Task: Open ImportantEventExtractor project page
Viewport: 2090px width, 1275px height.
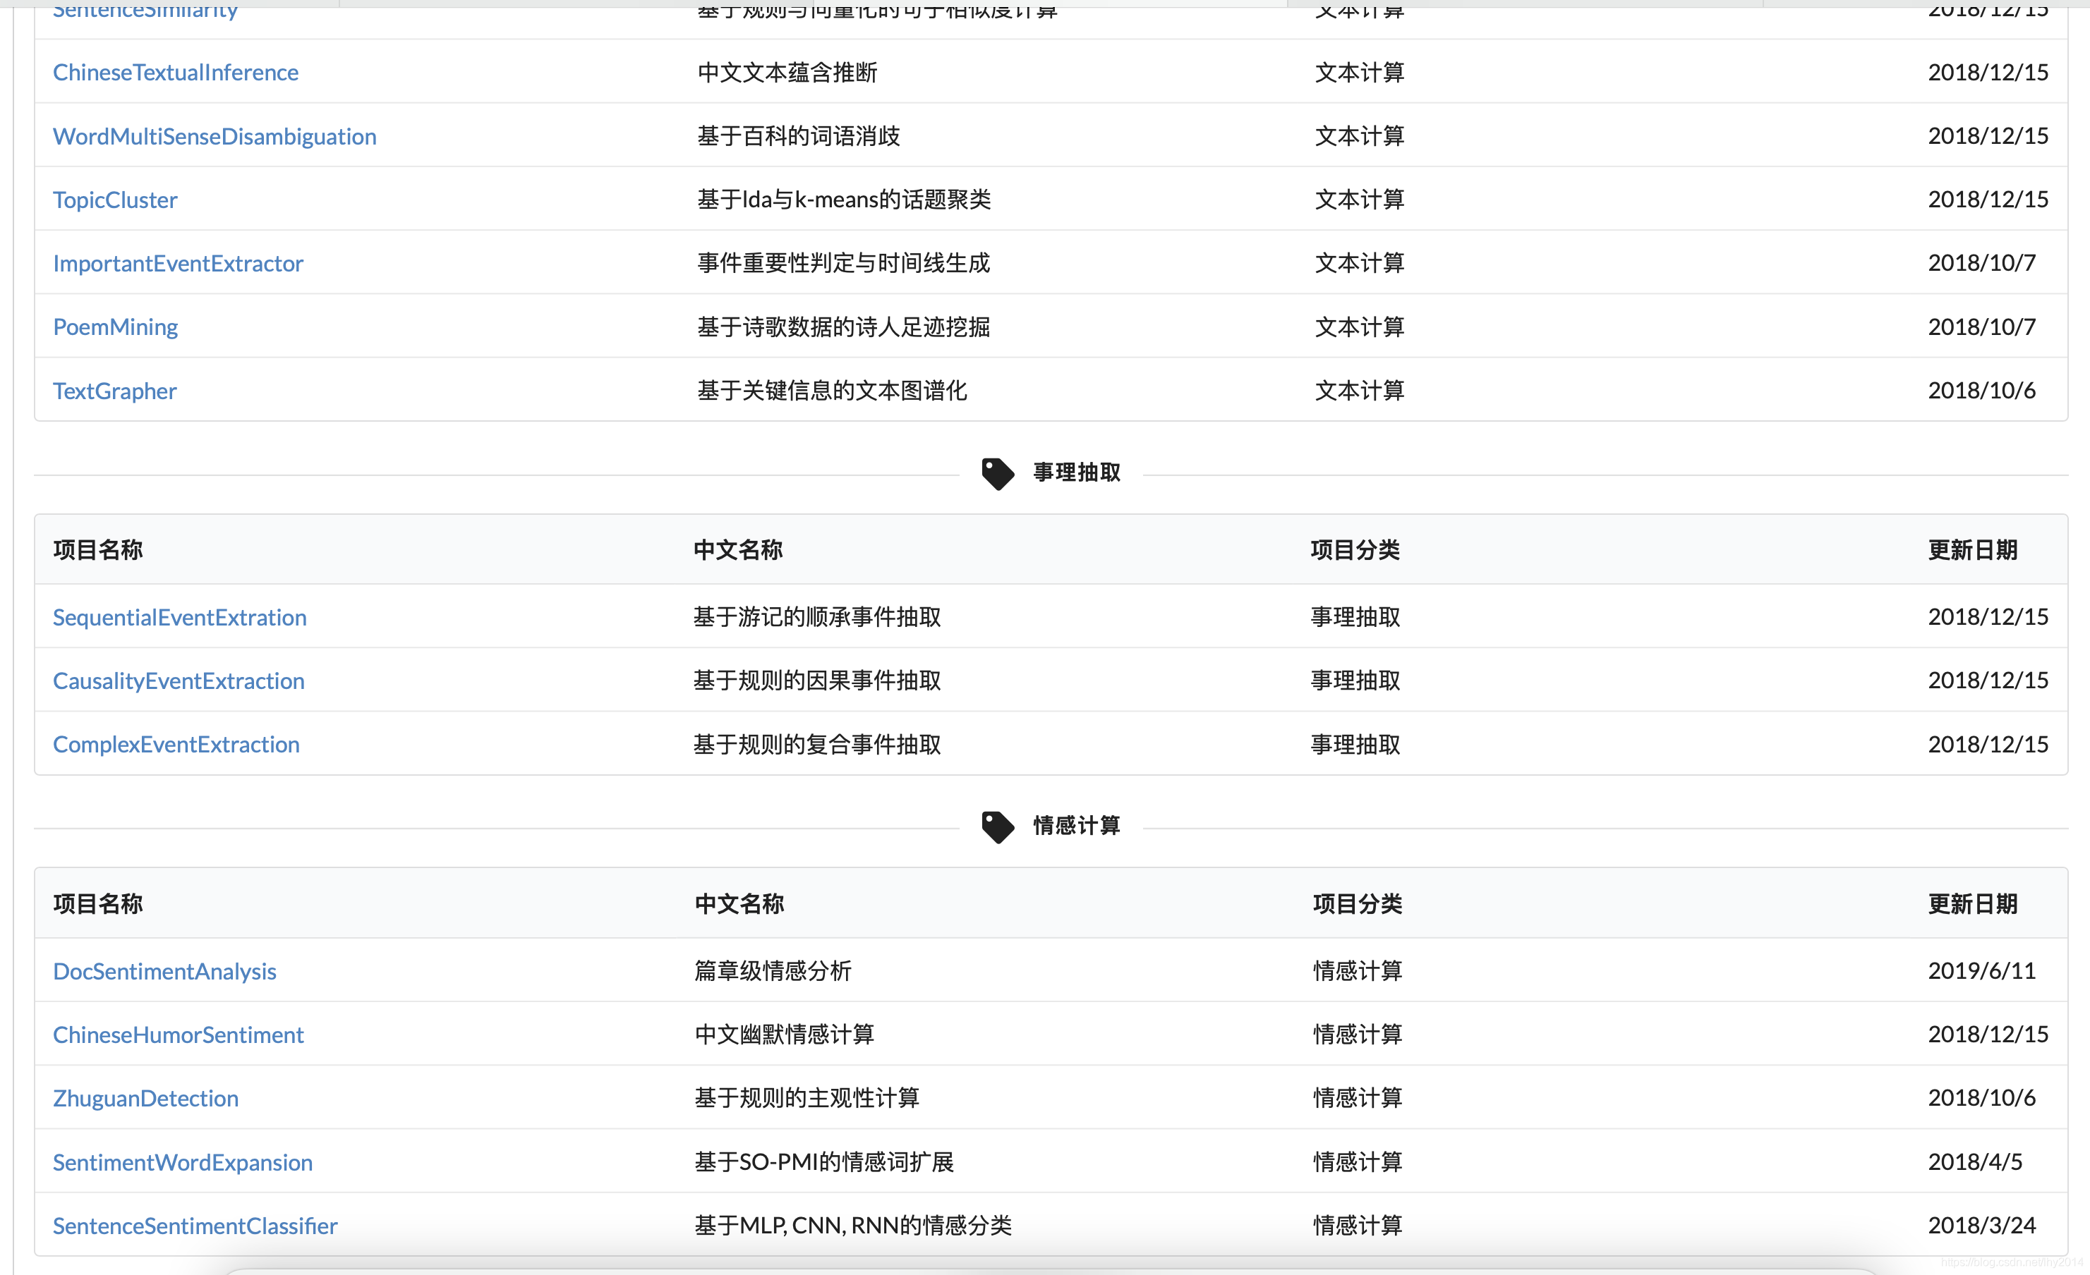Action: click(178, 264)
